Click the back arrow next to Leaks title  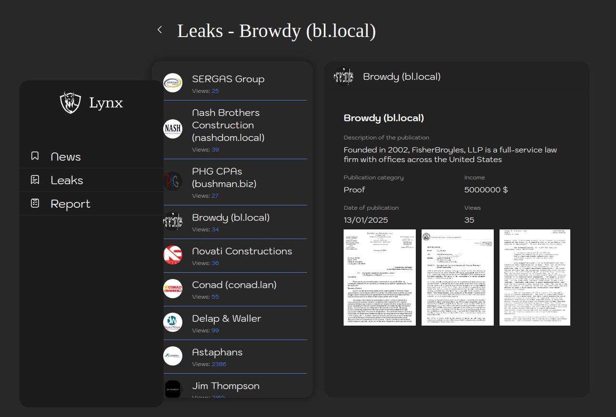(160, 30)
